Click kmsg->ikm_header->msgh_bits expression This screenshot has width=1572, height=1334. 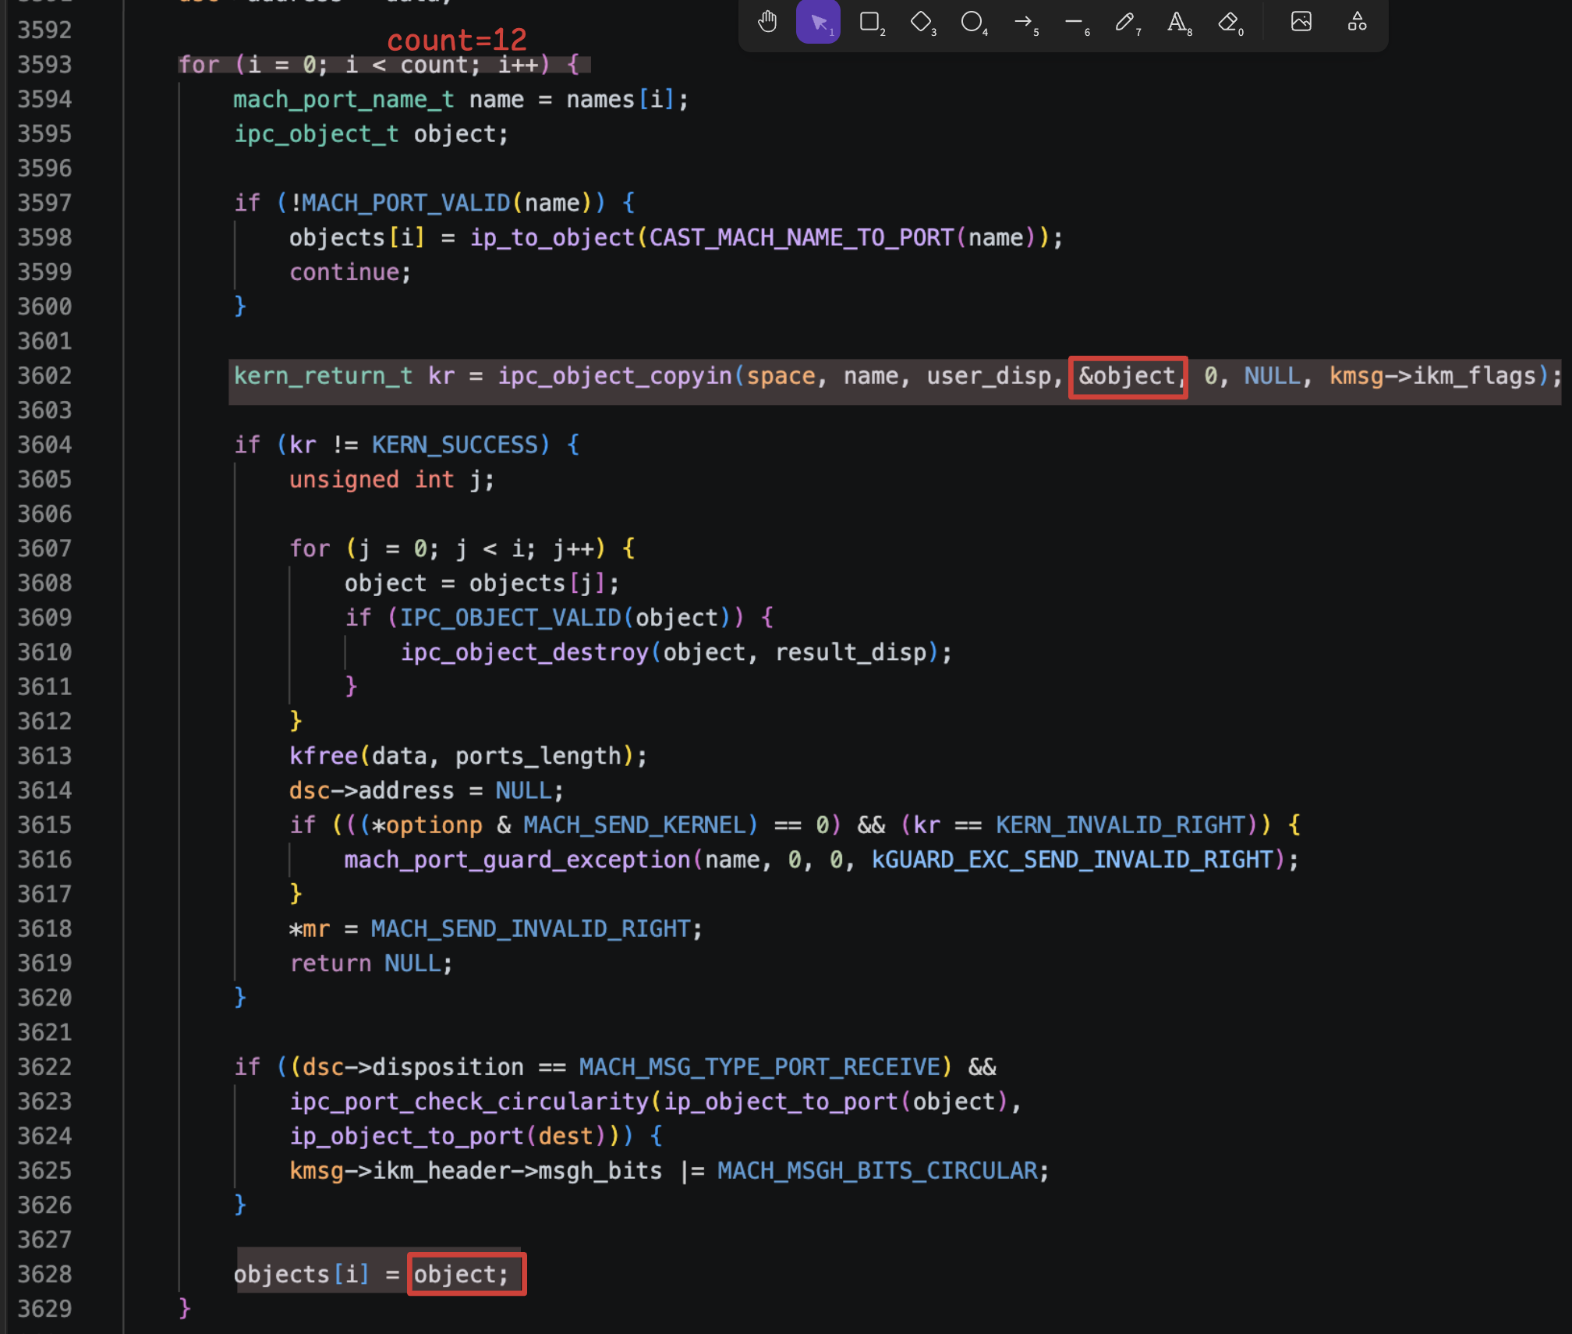point(476,1171)
